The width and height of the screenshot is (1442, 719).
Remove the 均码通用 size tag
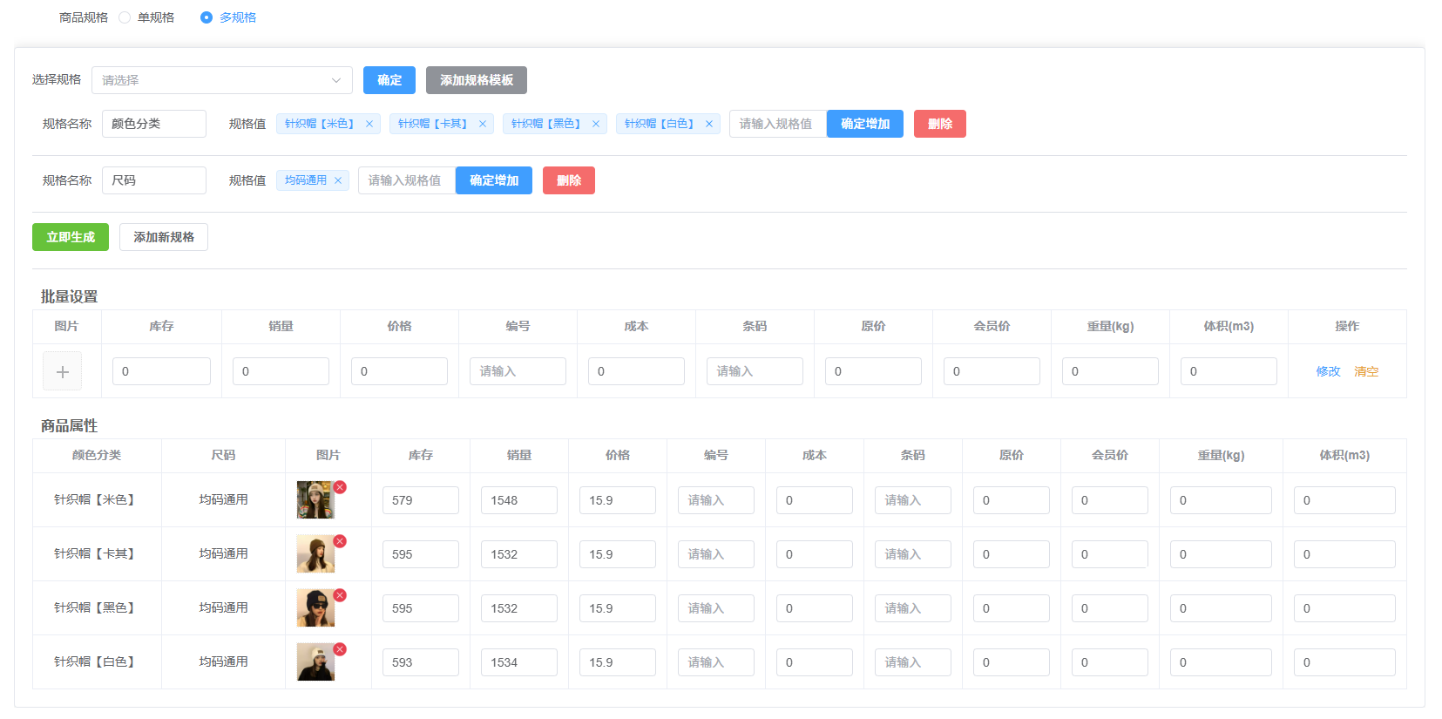coord(338,180)
